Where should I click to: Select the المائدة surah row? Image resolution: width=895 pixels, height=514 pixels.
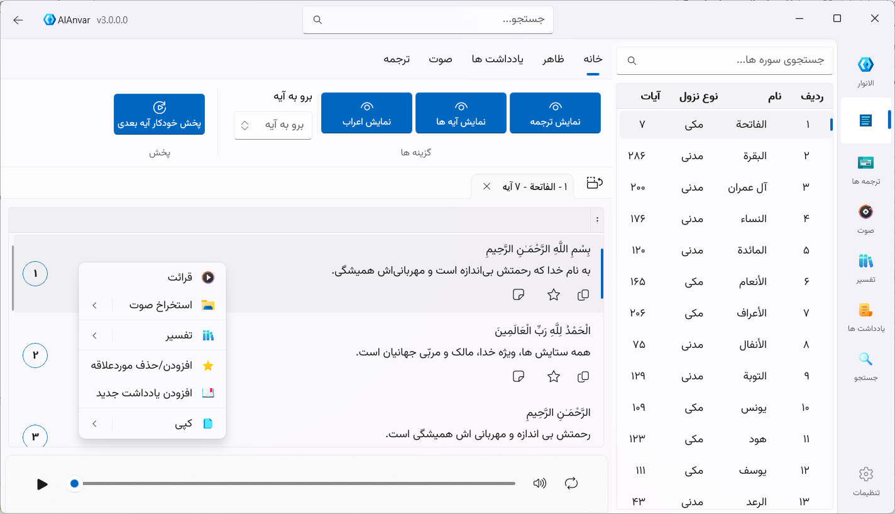[x=725, y=250]
